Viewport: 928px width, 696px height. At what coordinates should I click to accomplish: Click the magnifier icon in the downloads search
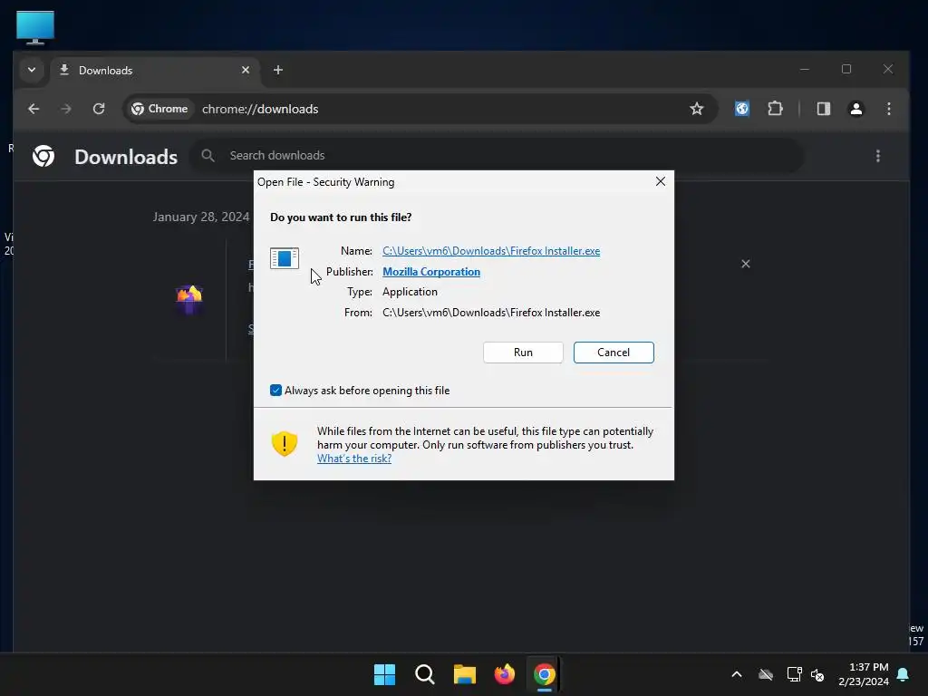point(208,156)
